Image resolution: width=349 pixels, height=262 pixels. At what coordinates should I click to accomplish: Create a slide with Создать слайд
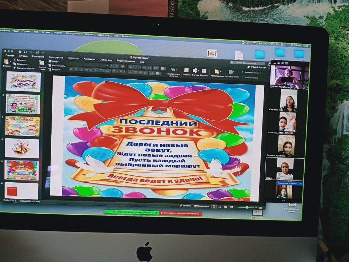coord(42,65)
